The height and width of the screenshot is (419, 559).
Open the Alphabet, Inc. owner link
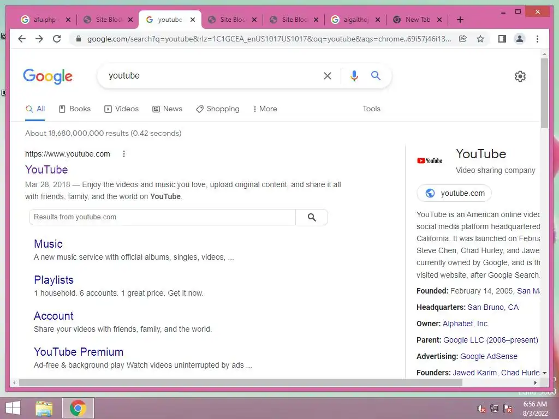point(466,324)
